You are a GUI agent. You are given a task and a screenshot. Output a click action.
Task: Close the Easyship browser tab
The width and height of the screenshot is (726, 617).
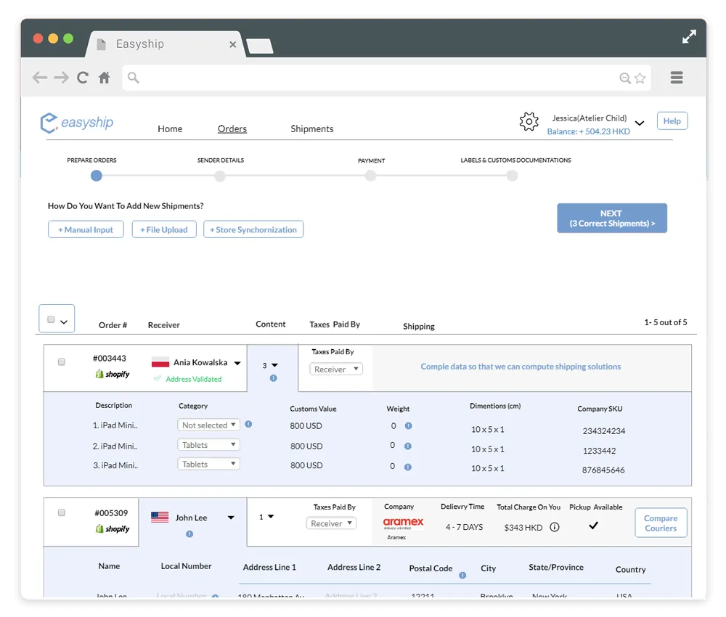pyautogui.click(x=233, y=44)
